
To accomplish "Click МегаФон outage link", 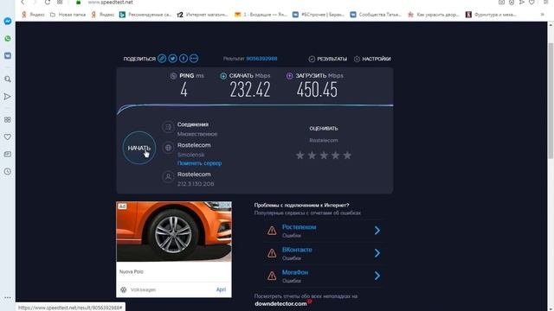I will [x=295, y=272].
